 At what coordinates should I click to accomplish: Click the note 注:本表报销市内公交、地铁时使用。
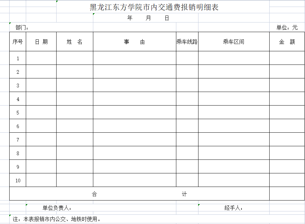[57, 219]
